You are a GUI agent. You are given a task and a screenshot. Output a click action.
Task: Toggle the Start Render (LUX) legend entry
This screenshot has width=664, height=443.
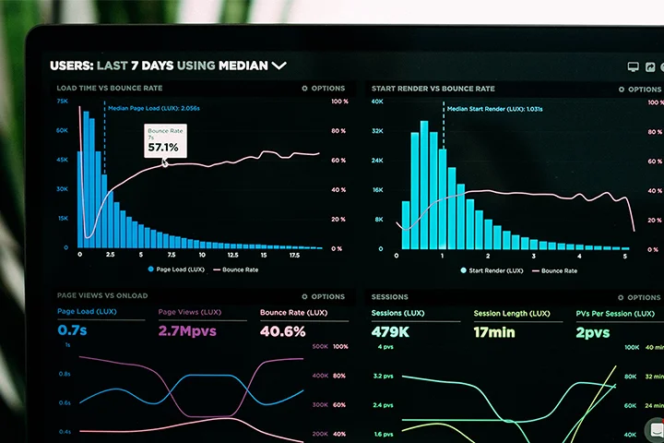[492, 270]
